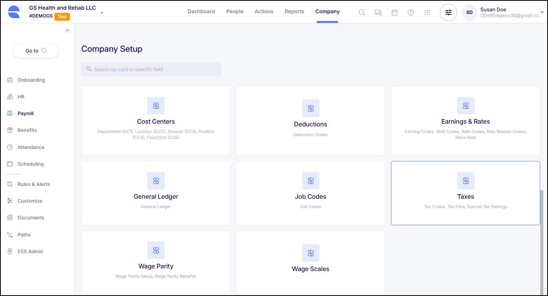Open the Go to quick navigation
Screen dimensions: 548x296
(36, 51)
